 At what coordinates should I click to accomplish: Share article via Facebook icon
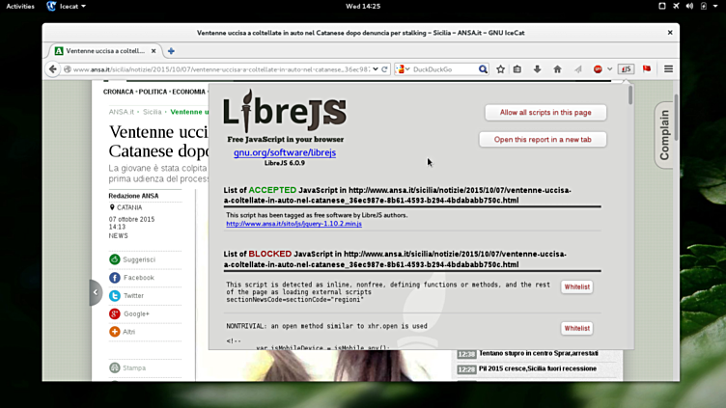[x=115, y=278]
